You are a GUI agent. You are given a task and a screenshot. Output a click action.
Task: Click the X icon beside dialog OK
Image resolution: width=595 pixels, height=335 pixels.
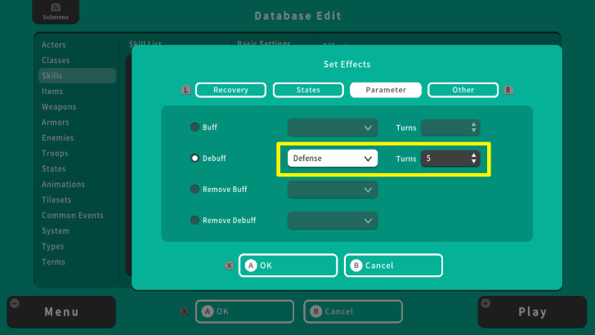point(229,266)
